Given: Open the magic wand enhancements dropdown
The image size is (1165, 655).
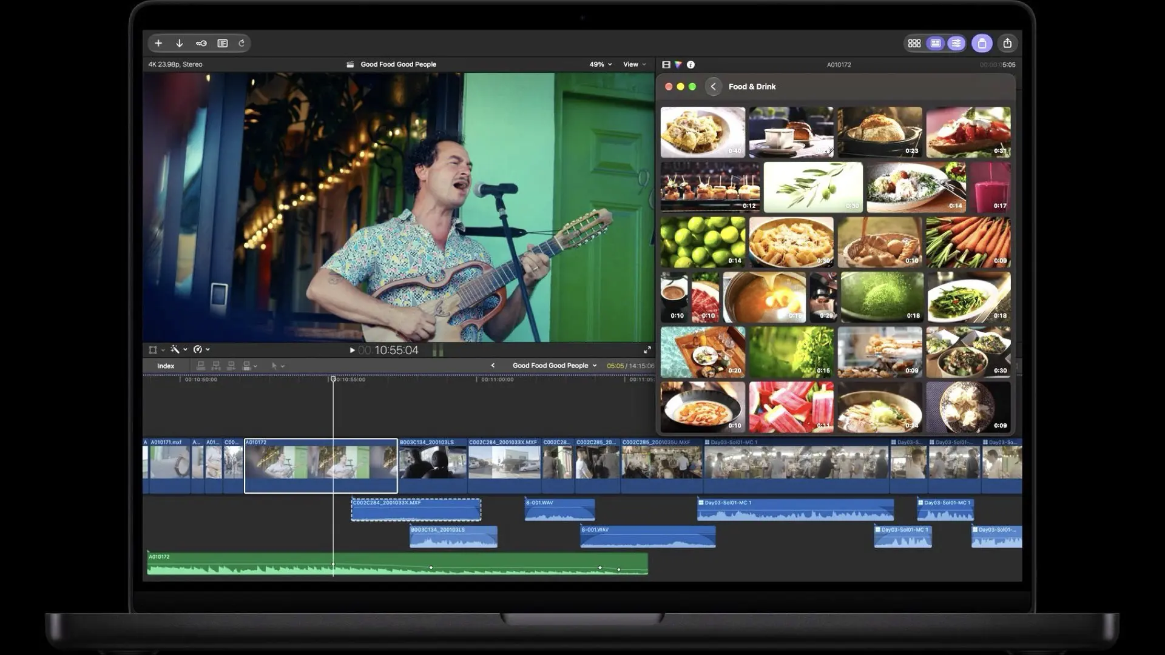Looking at the screenshot, I should (178, 349).
